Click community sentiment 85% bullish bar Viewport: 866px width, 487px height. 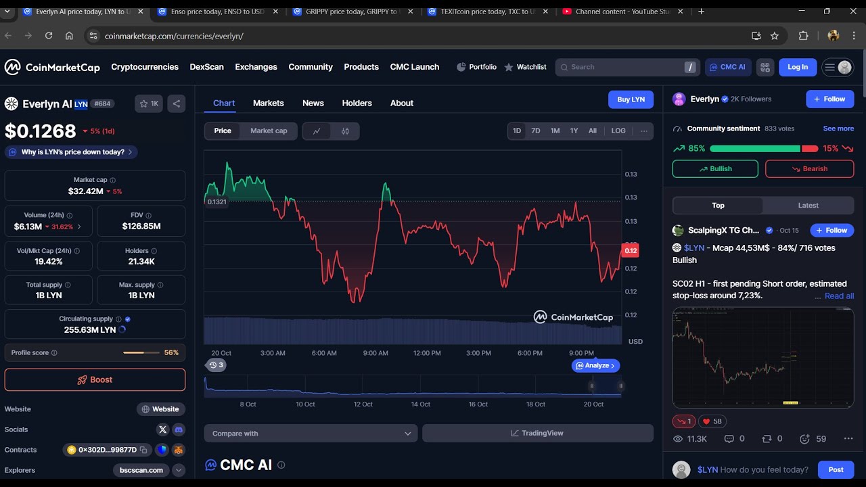point(755,149)
